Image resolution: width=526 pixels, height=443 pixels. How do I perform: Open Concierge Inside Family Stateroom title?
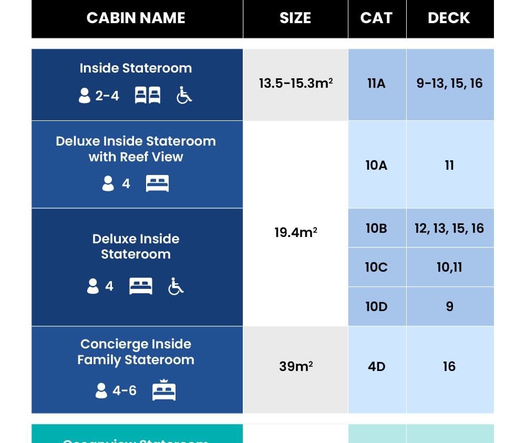[x=136, y=352]
